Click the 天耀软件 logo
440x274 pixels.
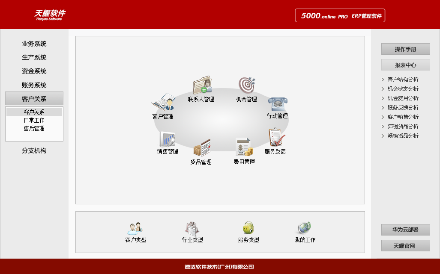pyautogui.click(x=50, y=15)
